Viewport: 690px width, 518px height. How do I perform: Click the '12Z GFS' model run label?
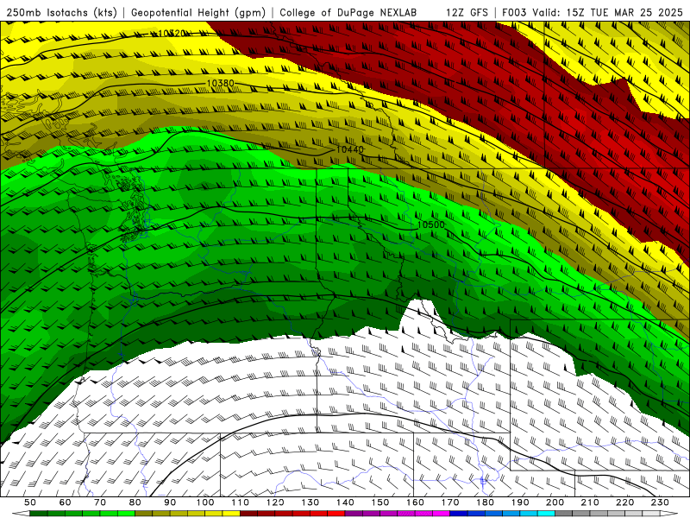click(x=467, y=12)
